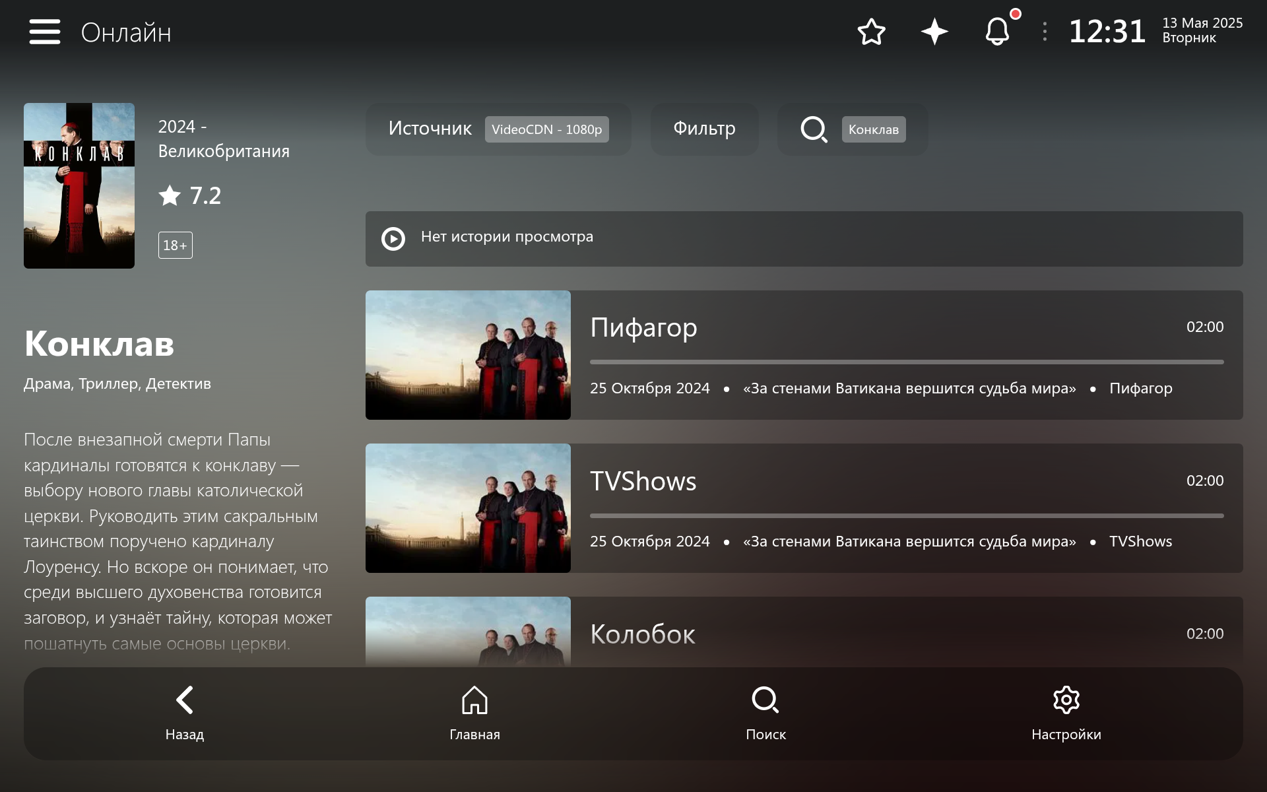
Task: Click the magnifier icon beside Конклав
Action: point(814,129)
